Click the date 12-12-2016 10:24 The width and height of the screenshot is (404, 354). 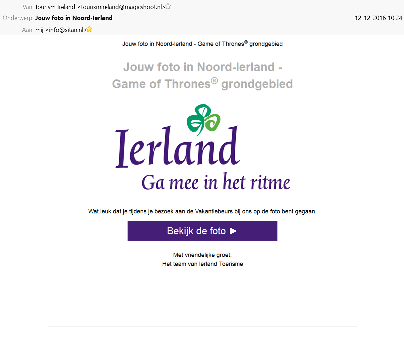[378, 18]
